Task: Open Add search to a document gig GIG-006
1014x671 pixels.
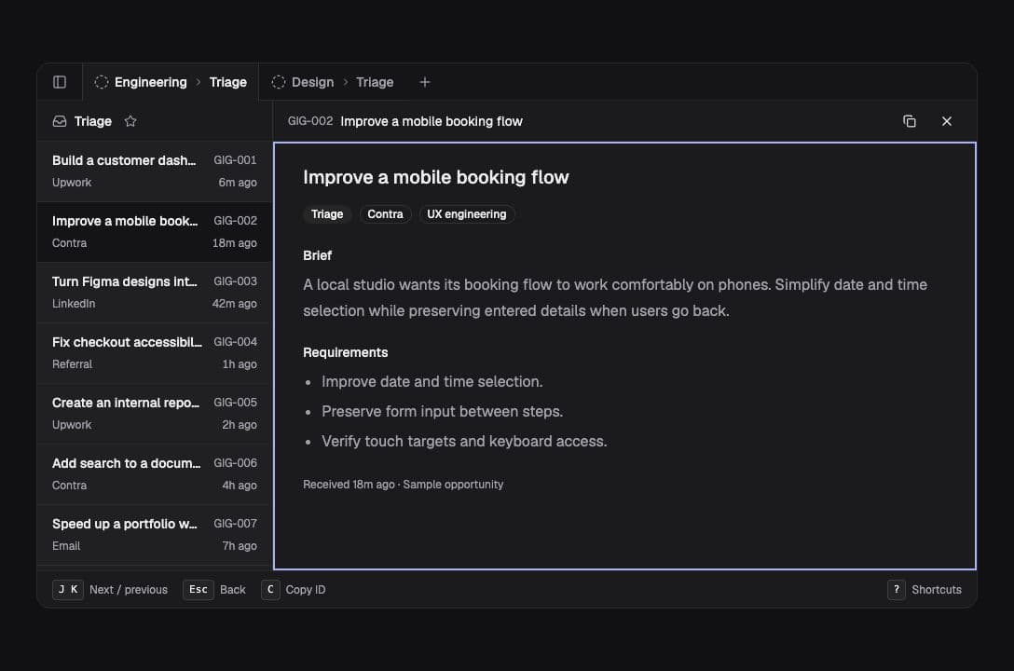Action: tap(155, 473)
